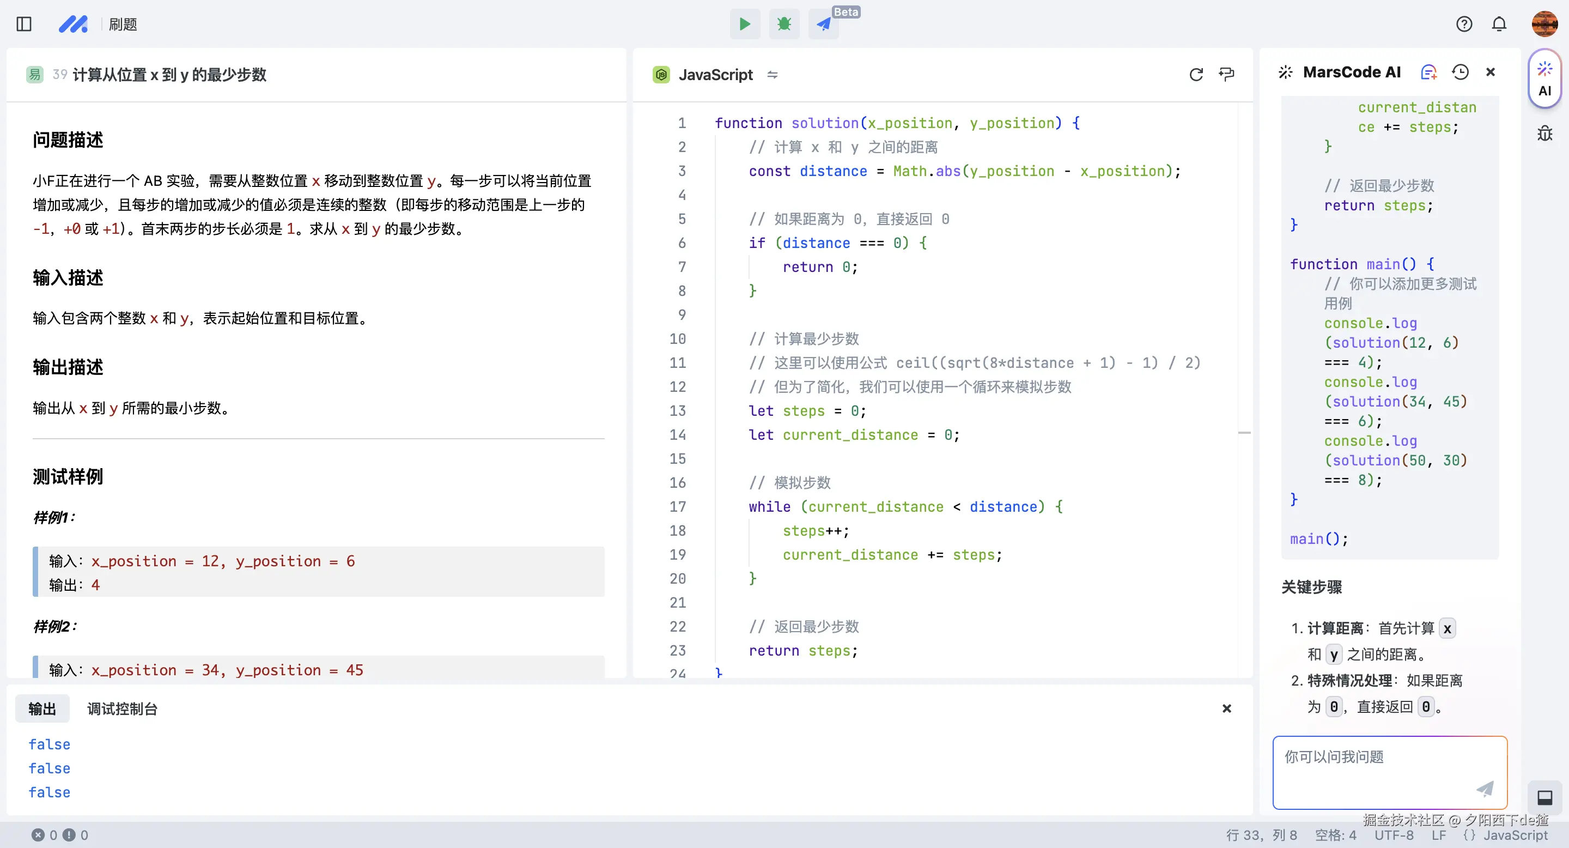The height and width of the screenshot is (848, 1569).
Task: Reset the code with the refresh icon
Action: click(1196, 74)
